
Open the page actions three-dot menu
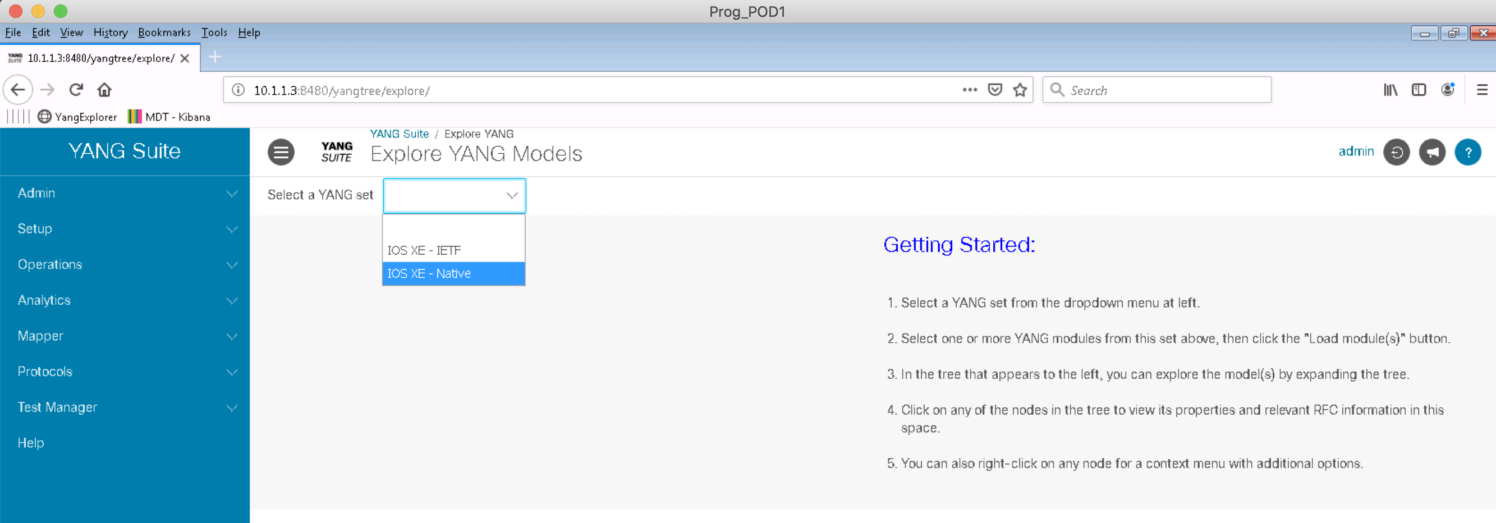tap(969, 90)
